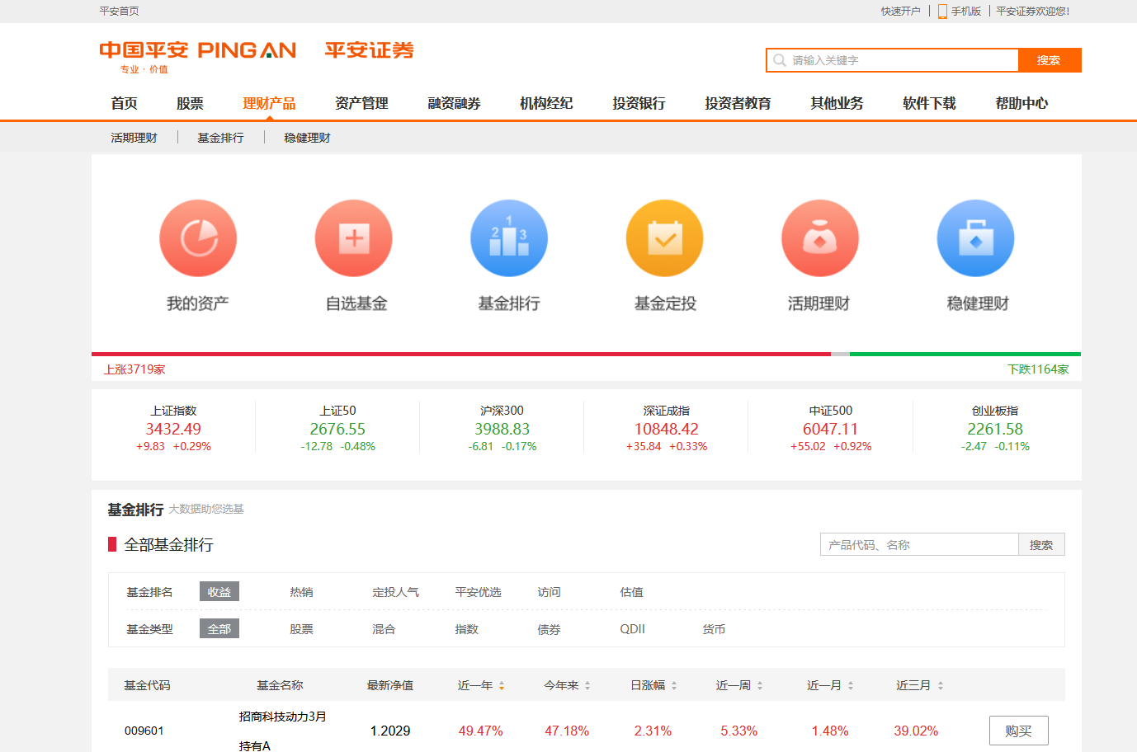Click the 深证成指 10848.42 index card

(x=667, y=428)
